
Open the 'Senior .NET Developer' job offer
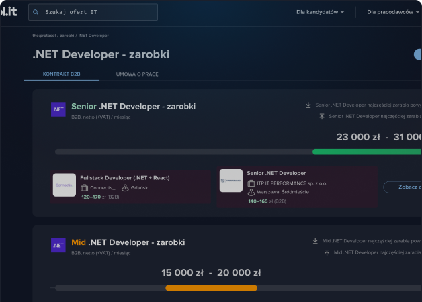point(276,173)
